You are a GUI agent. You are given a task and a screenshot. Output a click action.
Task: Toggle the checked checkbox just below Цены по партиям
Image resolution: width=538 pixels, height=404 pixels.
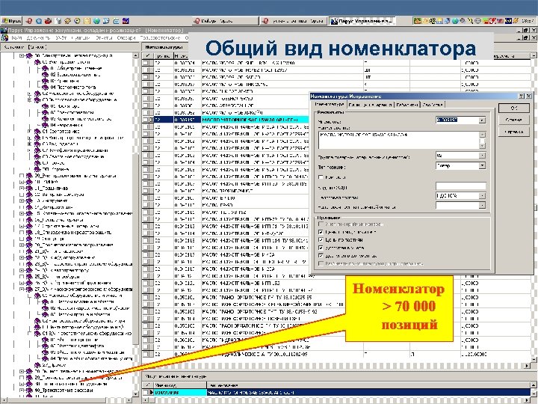321,248
